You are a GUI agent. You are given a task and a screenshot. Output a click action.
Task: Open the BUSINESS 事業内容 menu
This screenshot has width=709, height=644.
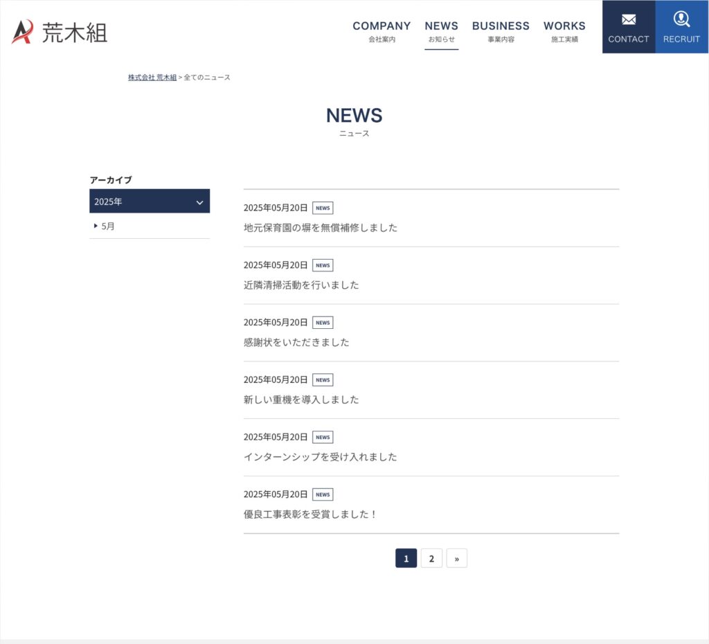click(501, 32)
